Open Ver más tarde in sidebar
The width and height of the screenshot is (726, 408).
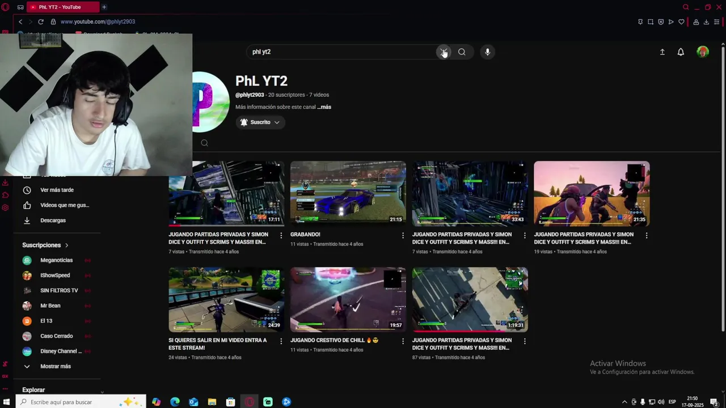[57, 190]
